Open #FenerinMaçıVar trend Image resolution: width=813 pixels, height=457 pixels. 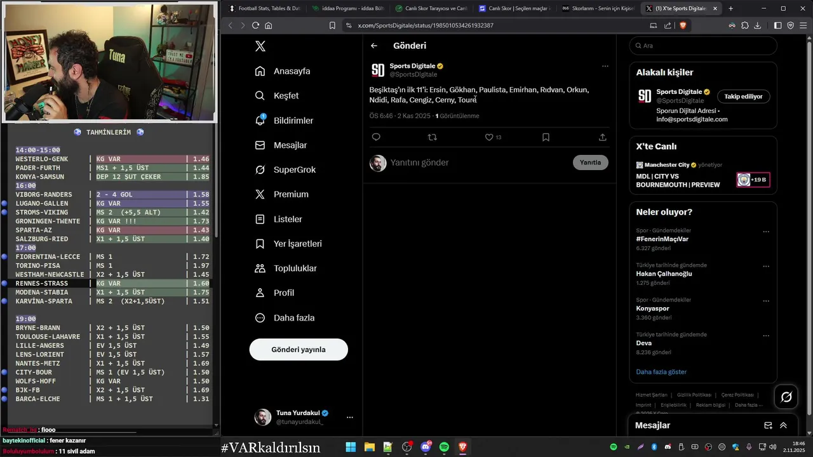(x=662, y=239)
